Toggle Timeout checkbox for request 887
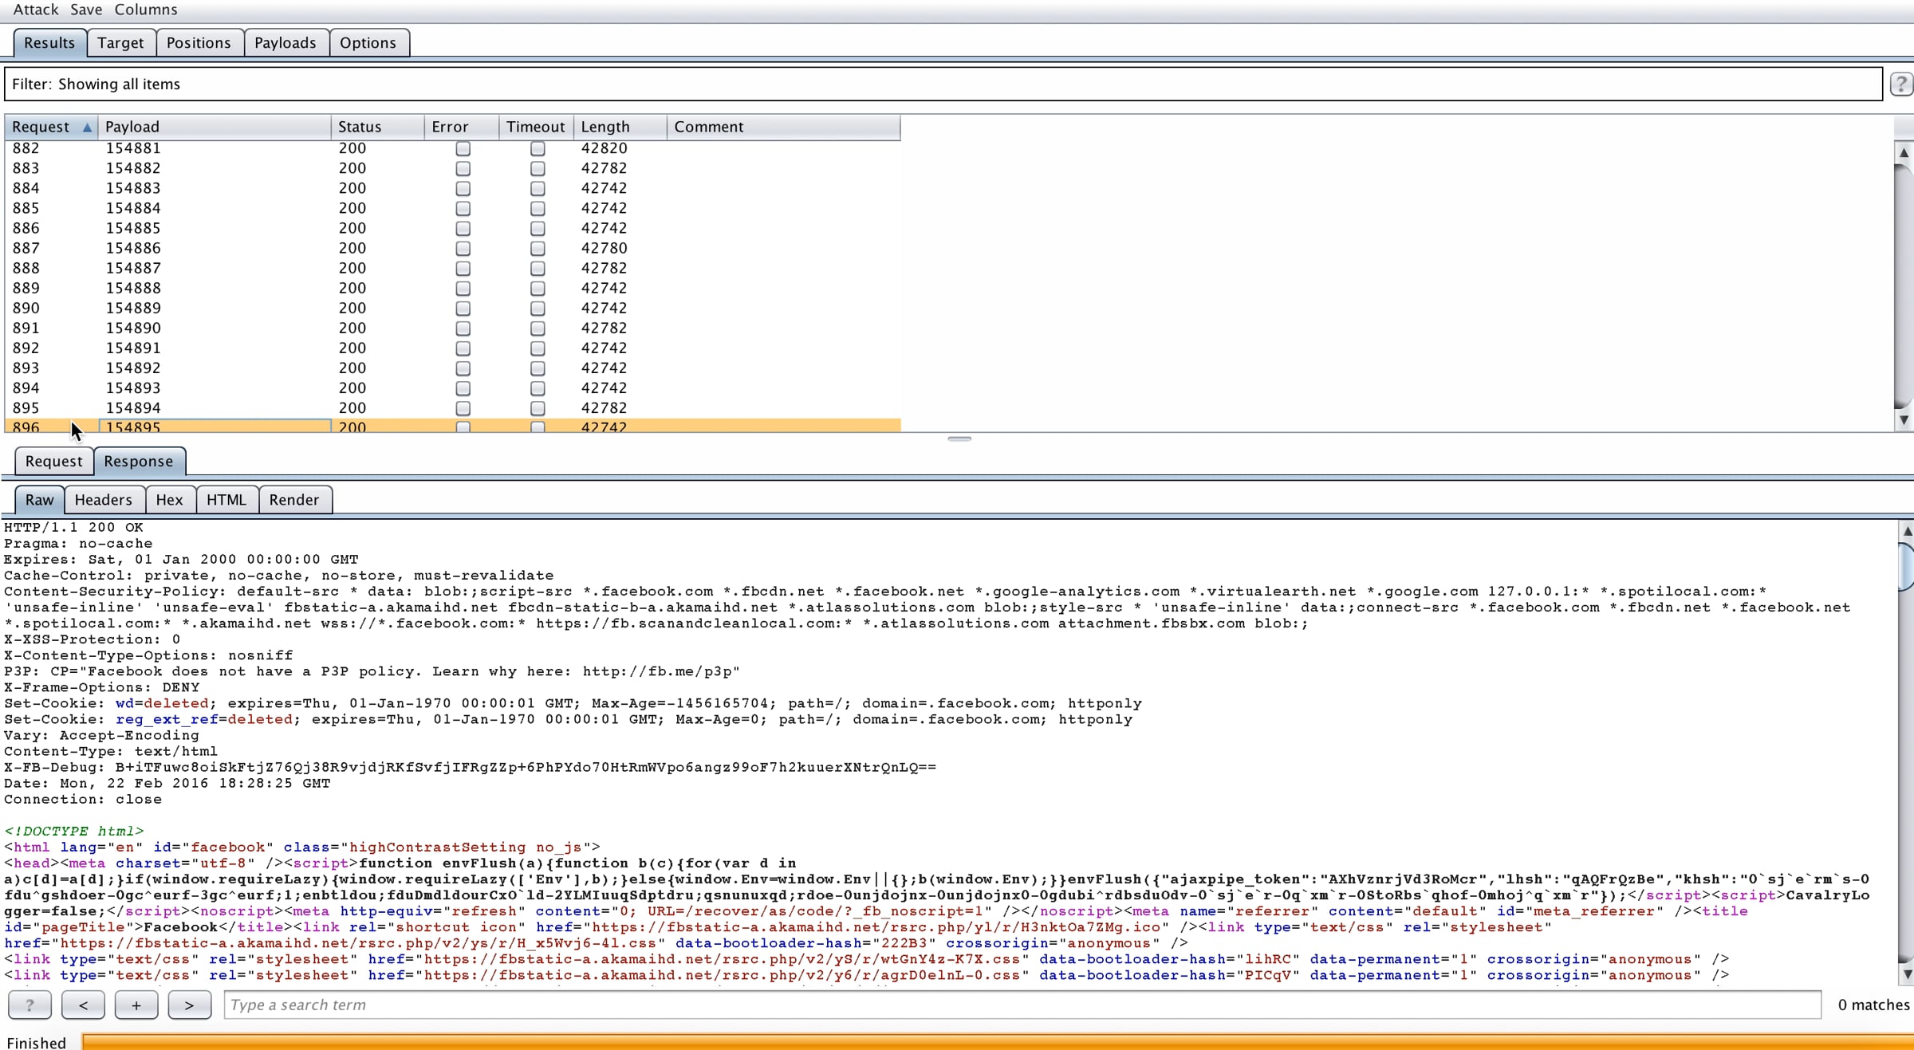Image resolution: width=1914 pixels, height=1050 pixels. tap(538, 248)
